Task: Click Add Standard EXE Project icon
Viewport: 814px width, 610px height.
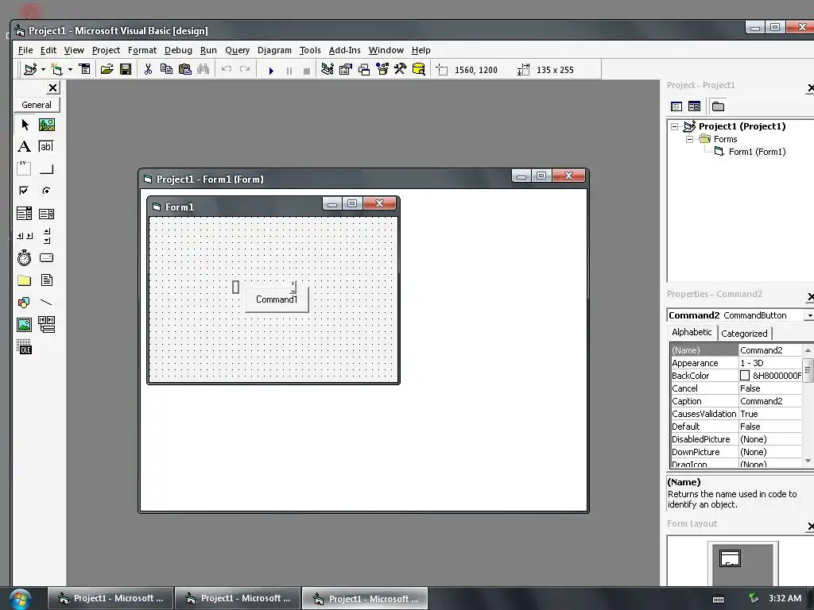Action: [30, 69]
